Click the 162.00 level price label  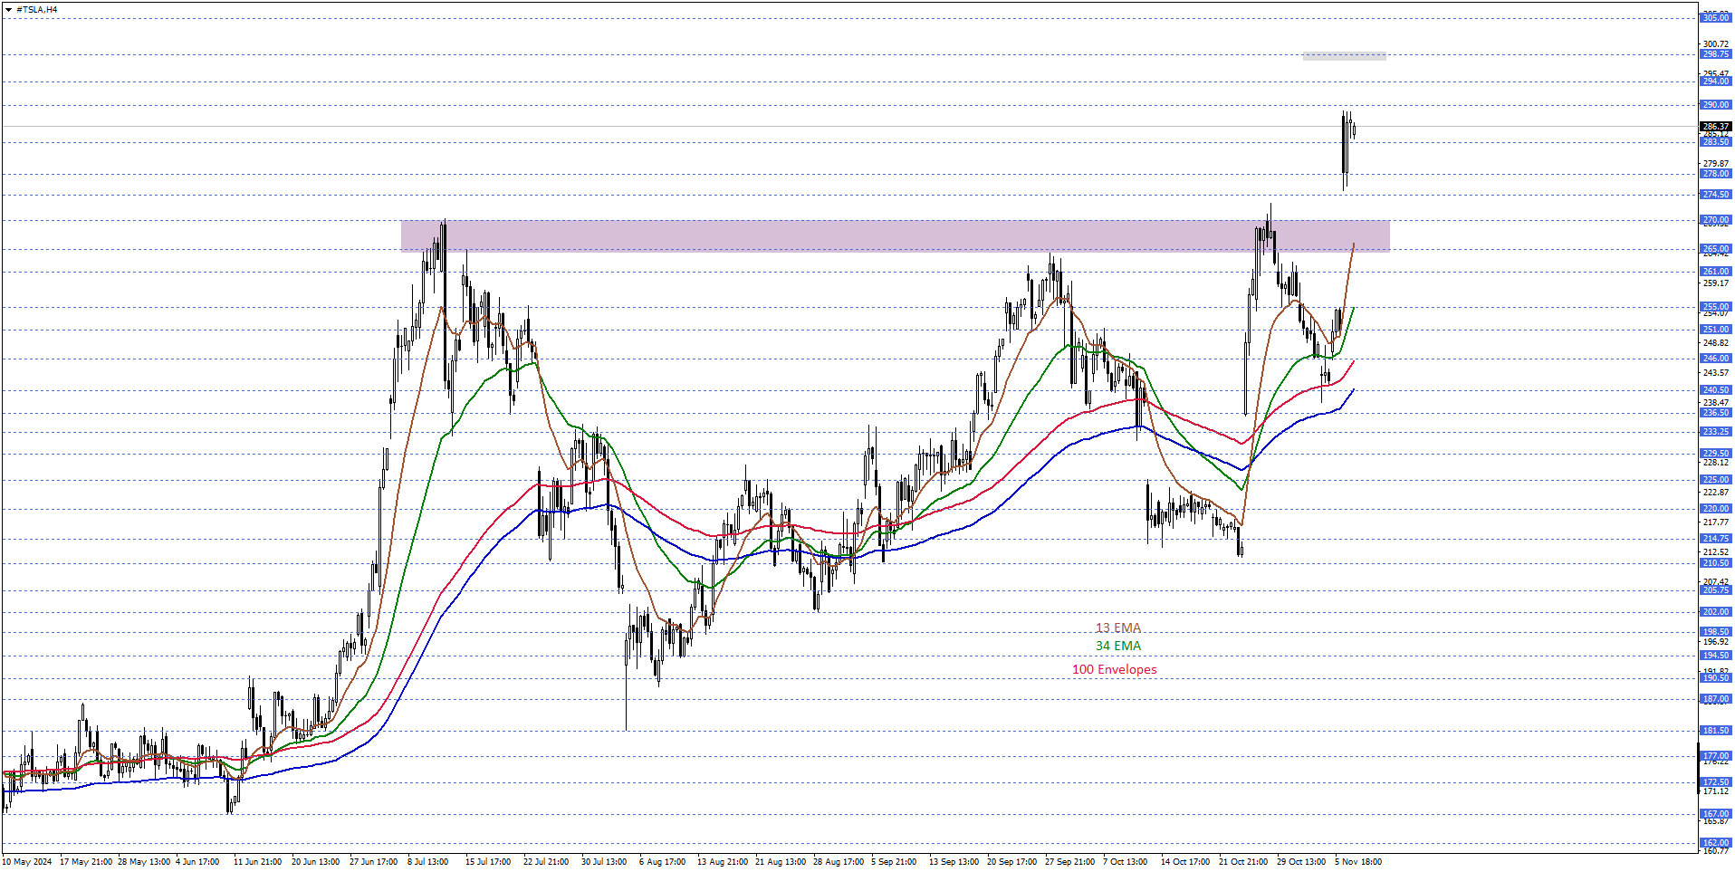click(1715, 843)
